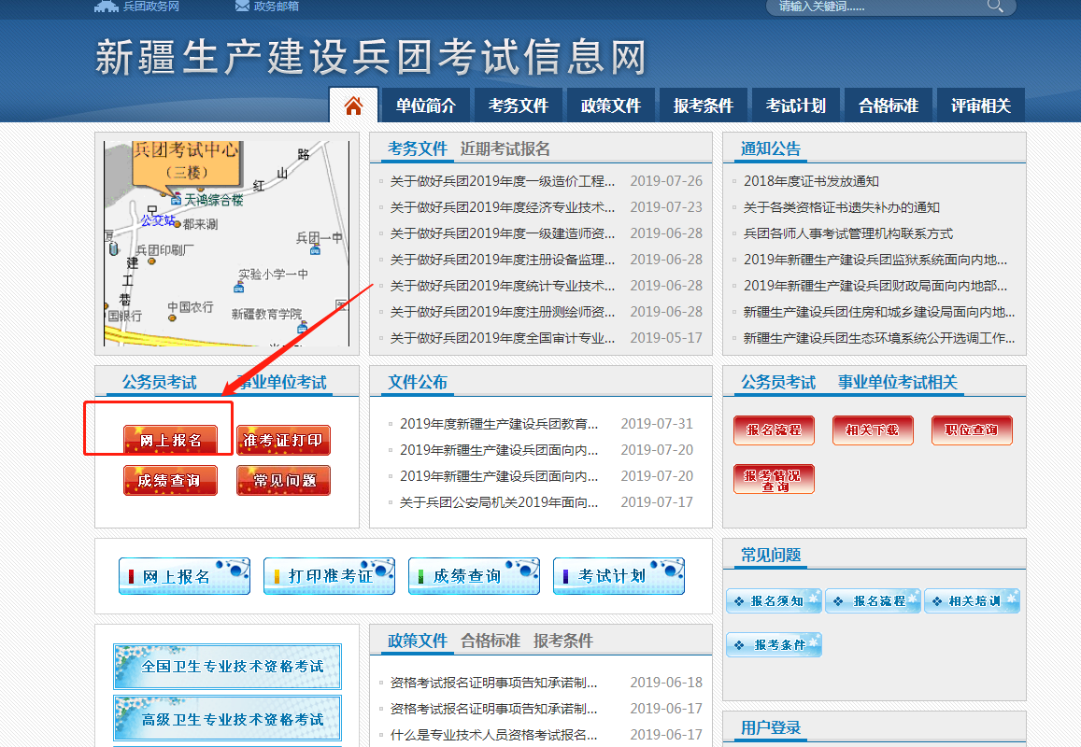Open the 关于各类资格证书遗失补办的通知 link

tap(841, 207)
